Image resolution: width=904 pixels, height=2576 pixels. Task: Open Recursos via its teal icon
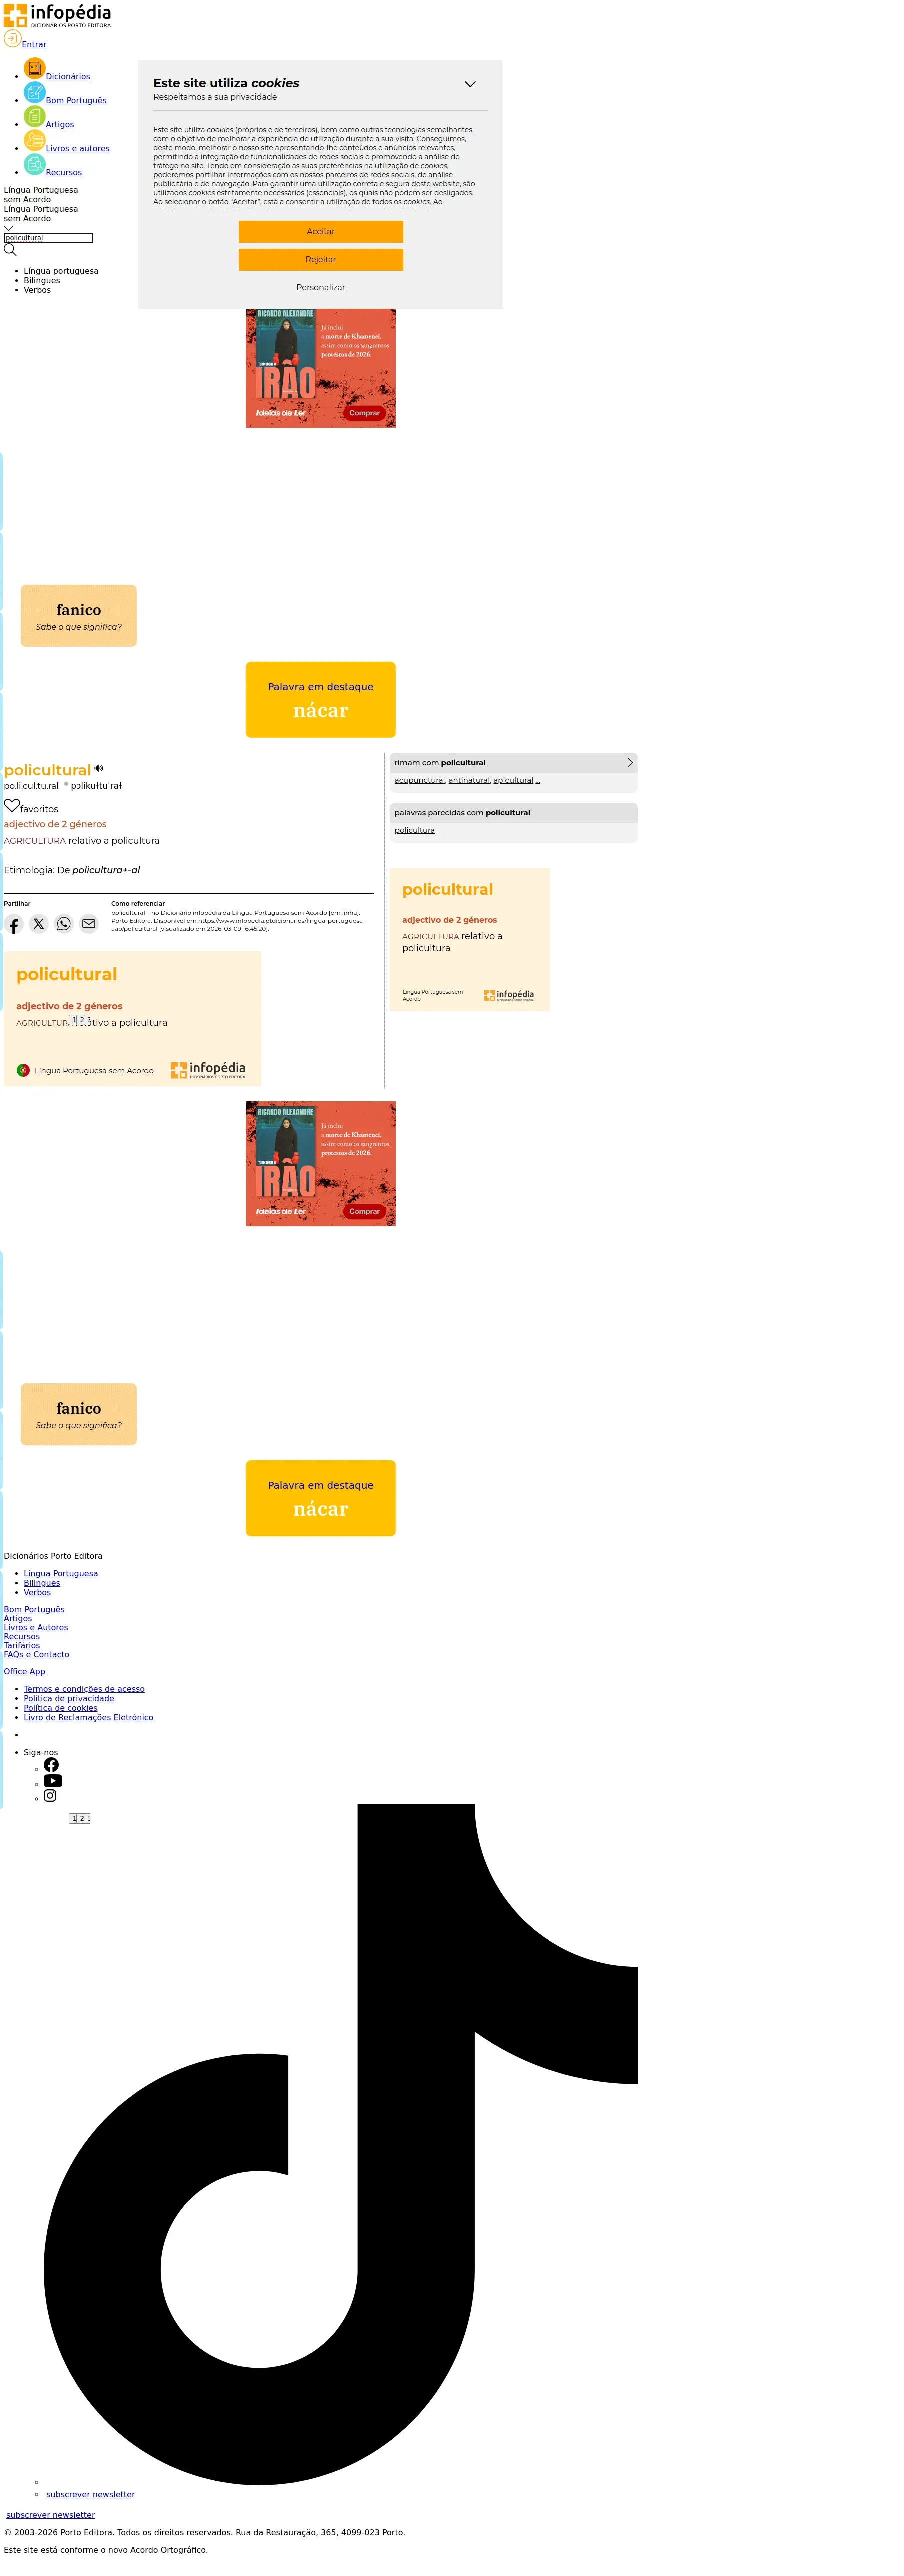click(35, 165)
